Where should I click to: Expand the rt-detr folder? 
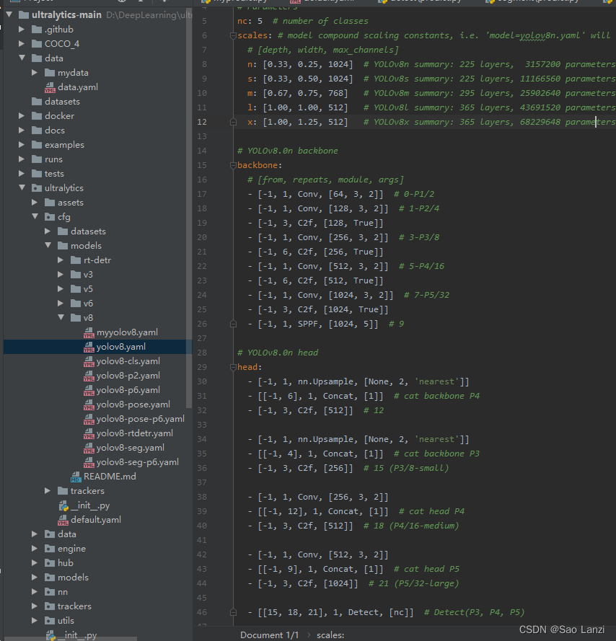(x=59, y=260)
